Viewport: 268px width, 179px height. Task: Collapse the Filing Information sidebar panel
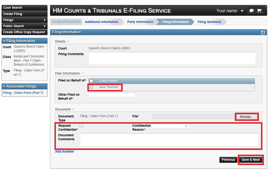pyautogui.click(x=4, y=41)
